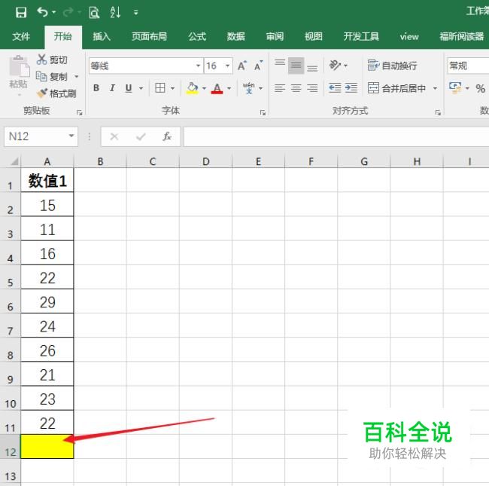The height and width of the screenshot is (486, 489).
Task: Click the Sort A to Z icon
Action: (x=115, y=12)
